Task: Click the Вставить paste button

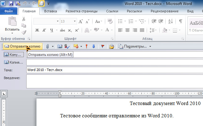Action: coord(12,25)
